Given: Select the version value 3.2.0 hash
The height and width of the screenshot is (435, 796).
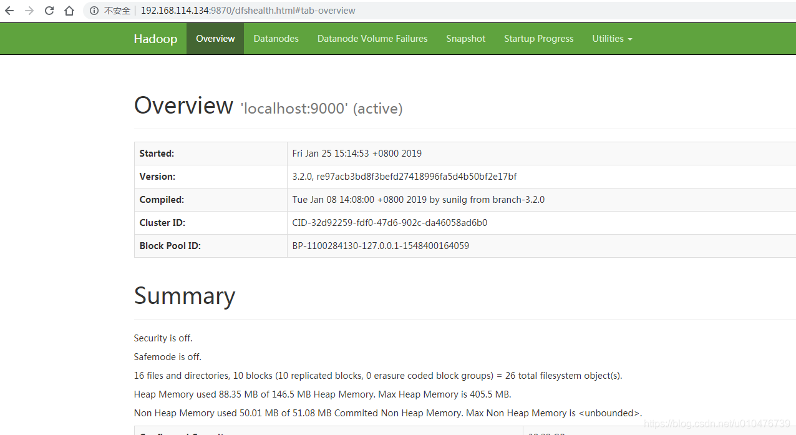Looking at the screenshot, I should (x=404, y=177).
